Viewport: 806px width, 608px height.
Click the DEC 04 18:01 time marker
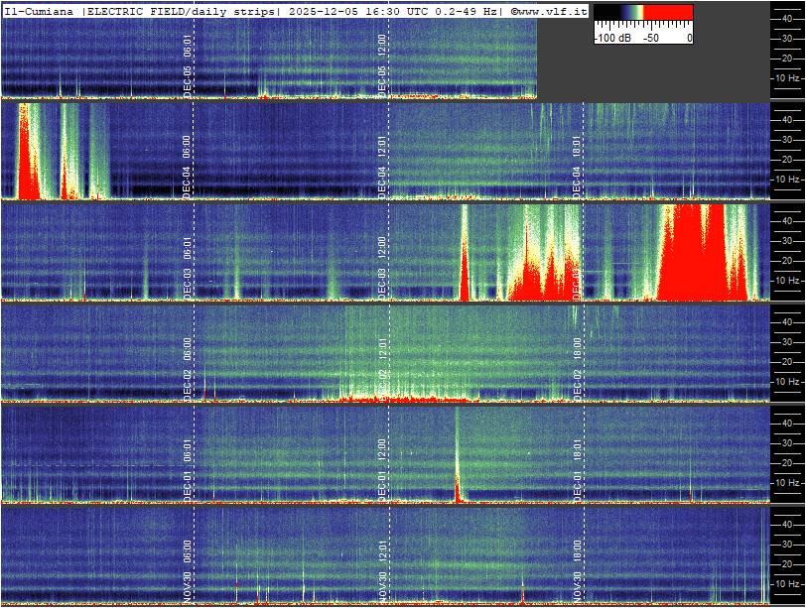tap(578, 167)
